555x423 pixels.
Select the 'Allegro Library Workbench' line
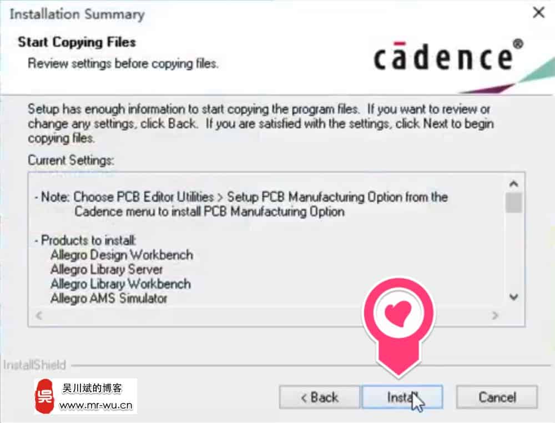click(x=120, y=284)
